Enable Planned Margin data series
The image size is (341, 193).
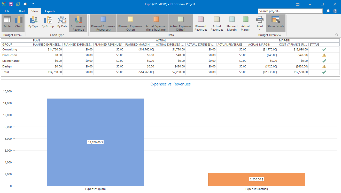coord(232,23)
